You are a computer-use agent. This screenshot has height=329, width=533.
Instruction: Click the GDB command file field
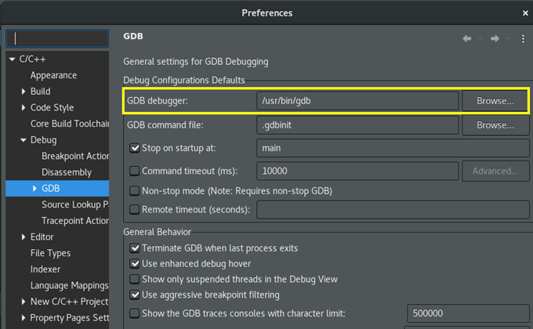[x=357, y=125]
